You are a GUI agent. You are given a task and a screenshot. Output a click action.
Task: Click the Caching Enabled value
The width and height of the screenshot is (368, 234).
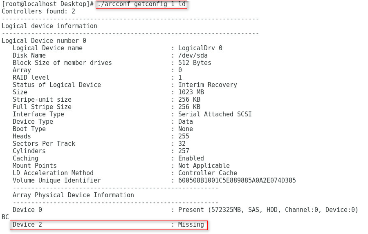(191, 158)
